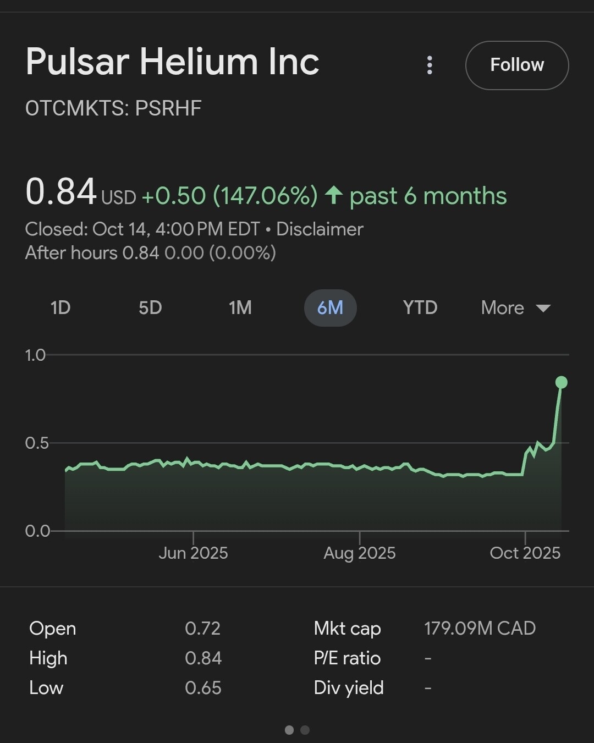This screenshot has height=743, width=594.
Task: Switch to the YTD range
Action: point(420,307)
